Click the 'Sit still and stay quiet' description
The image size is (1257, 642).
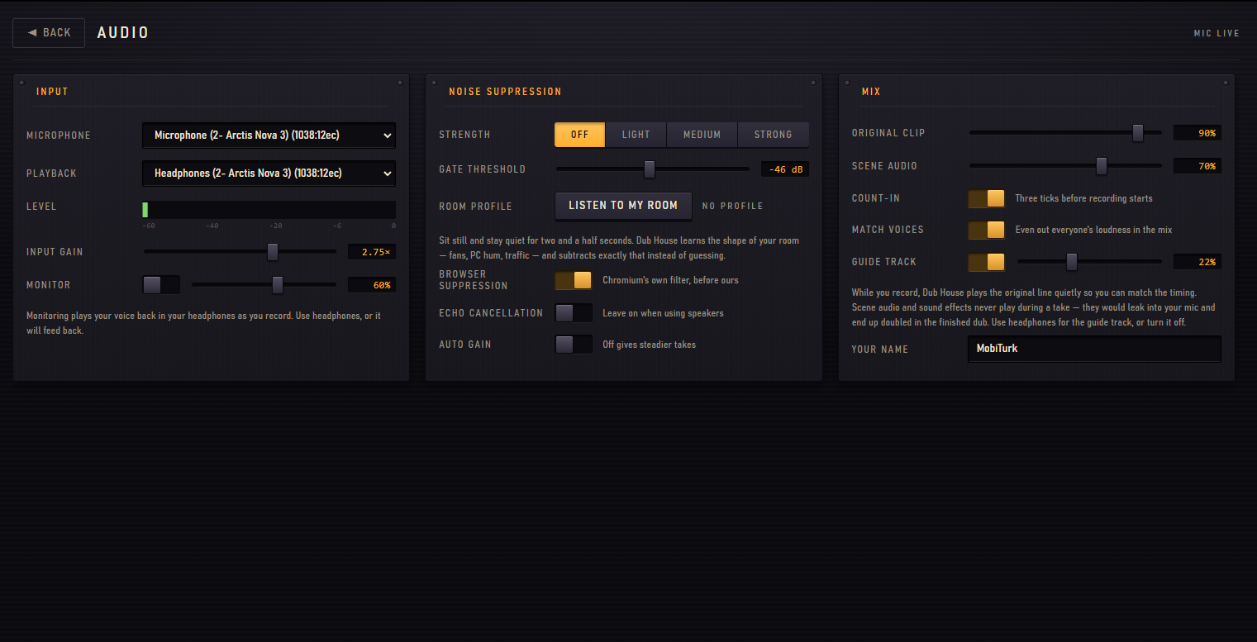tap(619, 248)
